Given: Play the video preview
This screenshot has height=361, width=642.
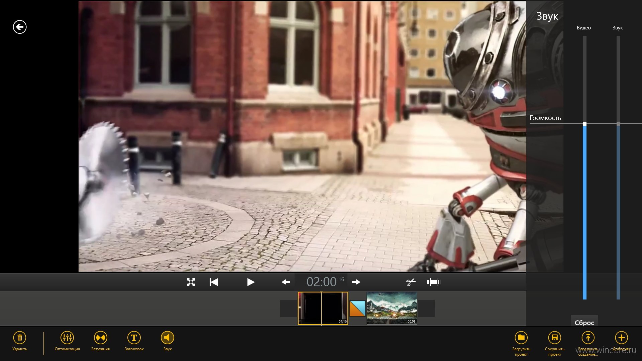Looking at the screenshot, I should coord(250,282).
